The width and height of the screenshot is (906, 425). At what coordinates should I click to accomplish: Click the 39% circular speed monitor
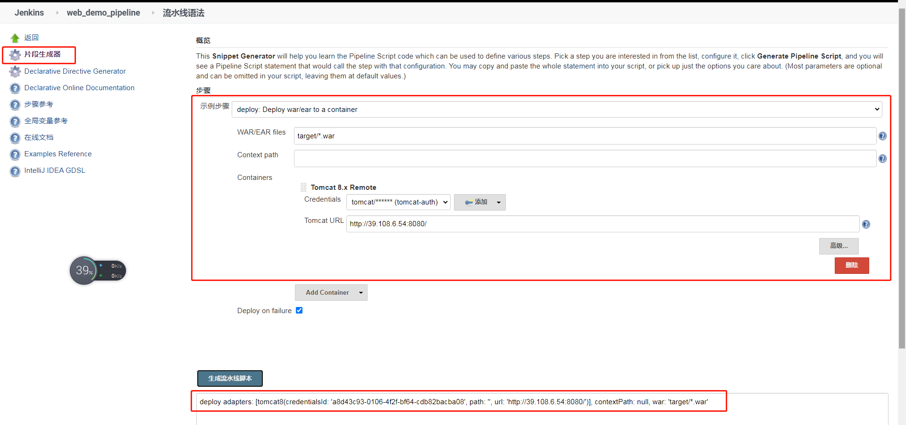pyautogui.click(x=84, y=270)
